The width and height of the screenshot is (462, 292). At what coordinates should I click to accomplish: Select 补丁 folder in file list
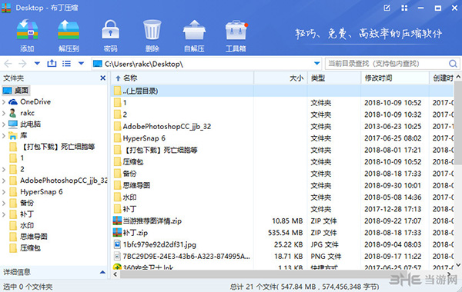tap(283, 209)
